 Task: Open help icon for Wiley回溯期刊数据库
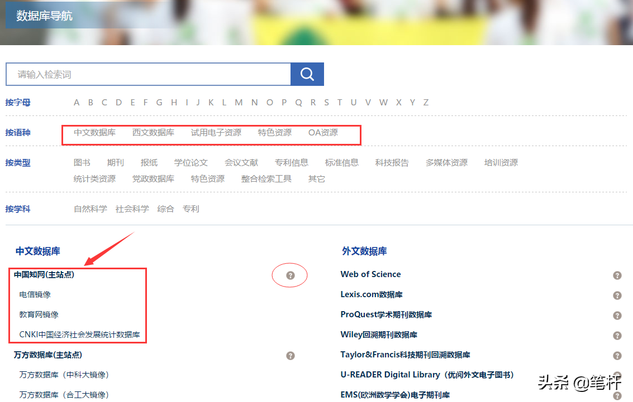click(617, 336)
